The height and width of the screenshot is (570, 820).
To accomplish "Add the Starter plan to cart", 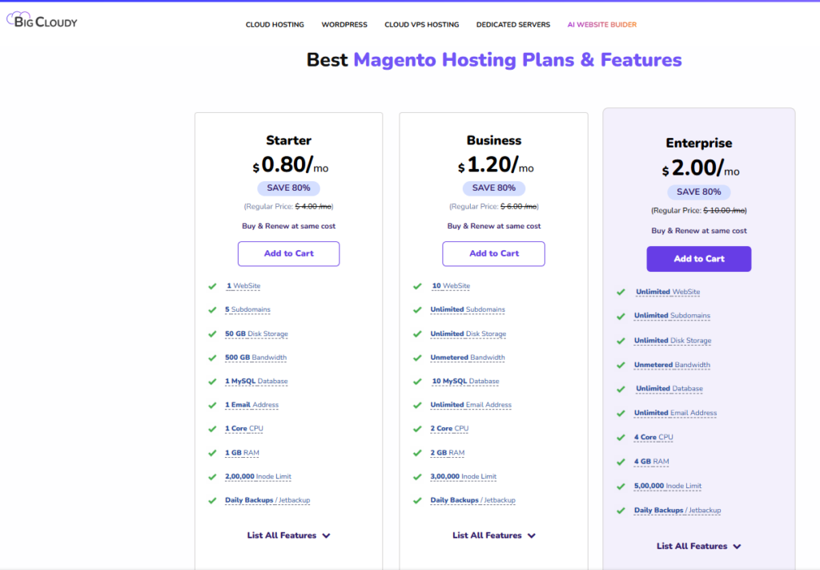I will click(x=288, y=253).
